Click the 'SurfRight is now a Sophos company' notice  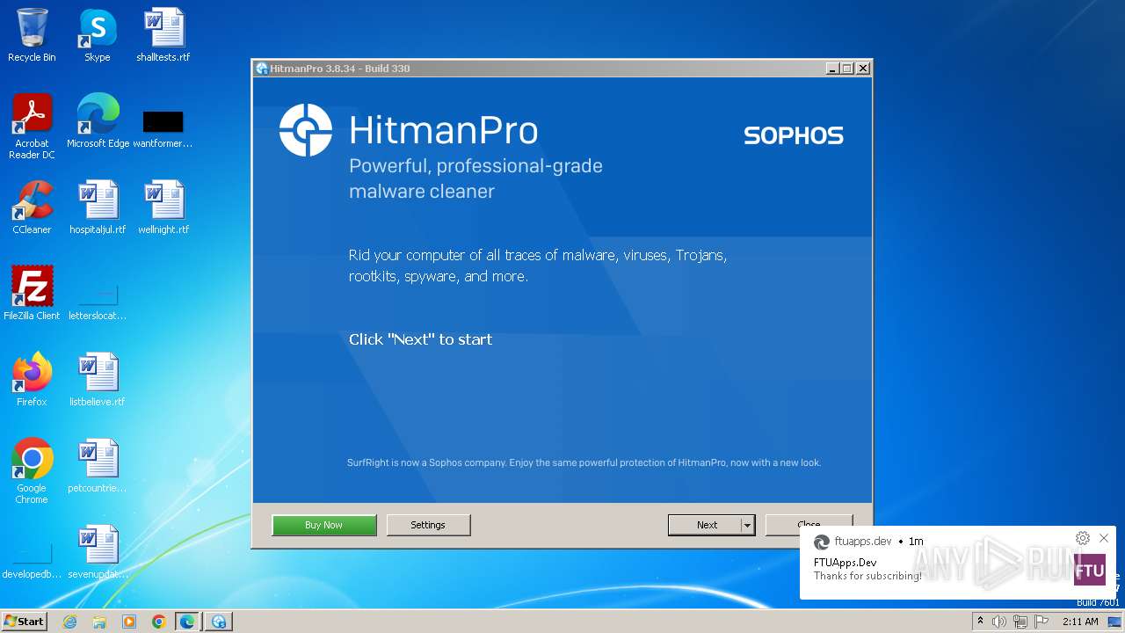point(584,462)
